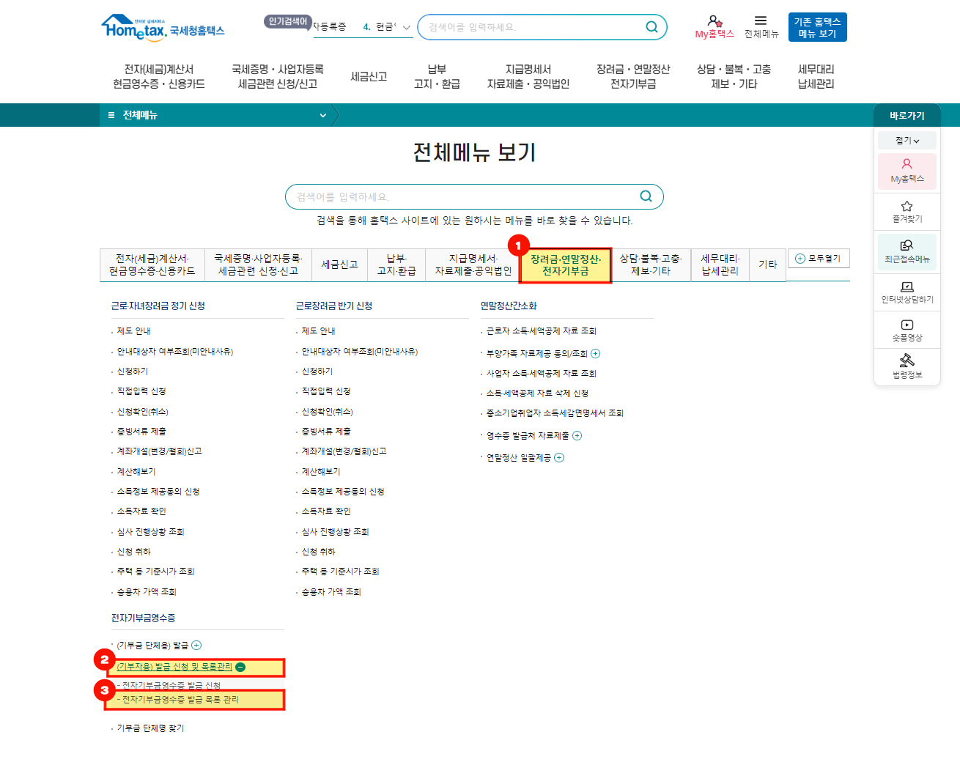The image size is (960, 765).
Task: Expand 부양가족 자료제공 동의/조회 plus icon
Action: 596,354
